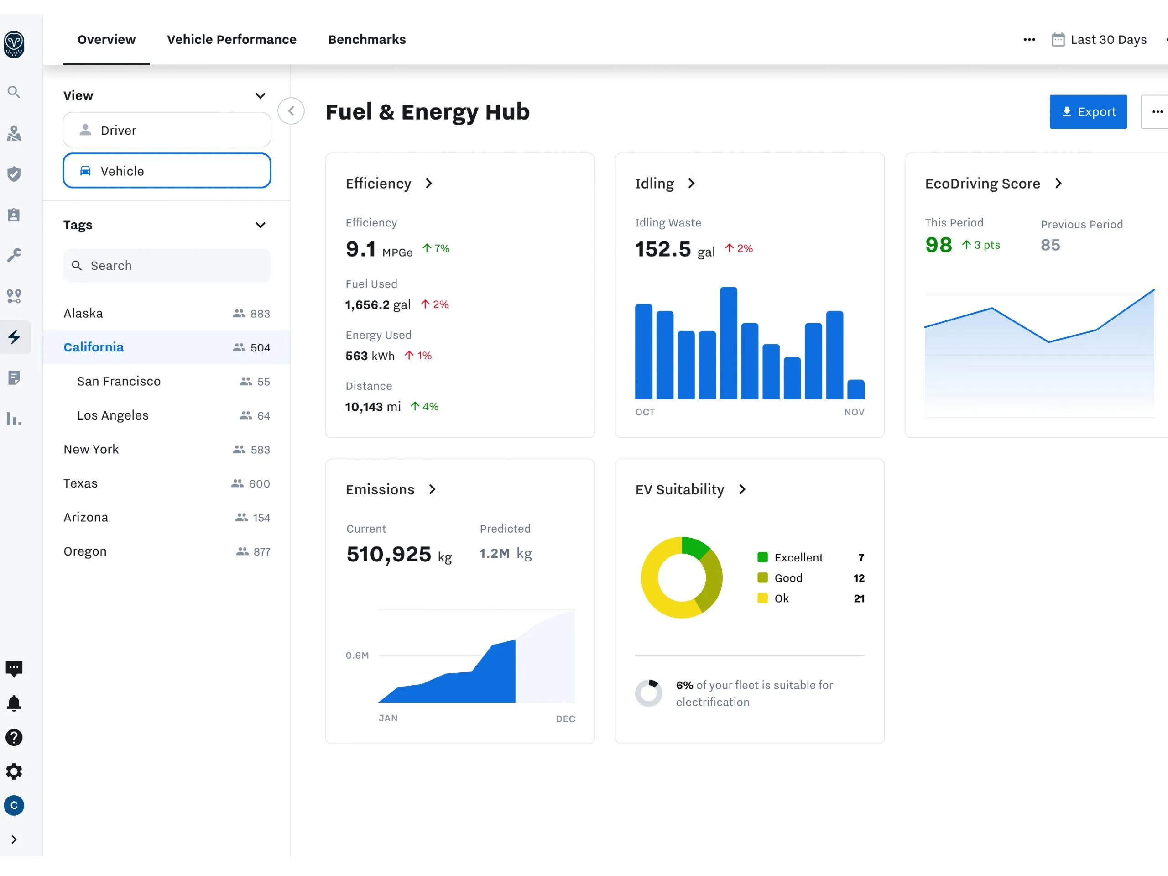Screen dimensions: 1168x876
Task: Collapse the View section
Action: (x=261, y=95)
